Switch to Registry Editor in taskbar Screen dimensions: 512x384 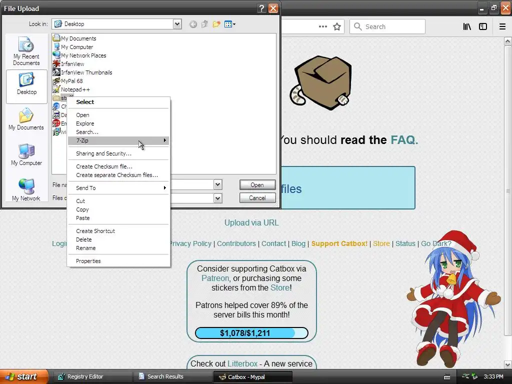pyautogui.click(x=92, y=376)
